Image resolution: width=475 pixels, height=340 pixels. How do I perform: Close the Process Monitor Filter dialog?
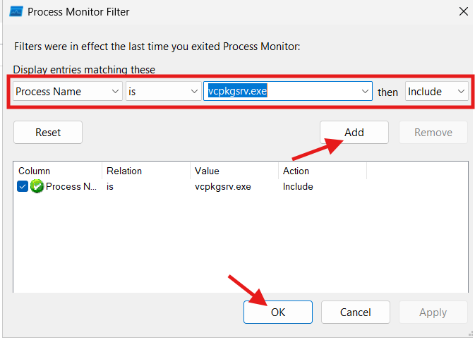pos(464,11)
